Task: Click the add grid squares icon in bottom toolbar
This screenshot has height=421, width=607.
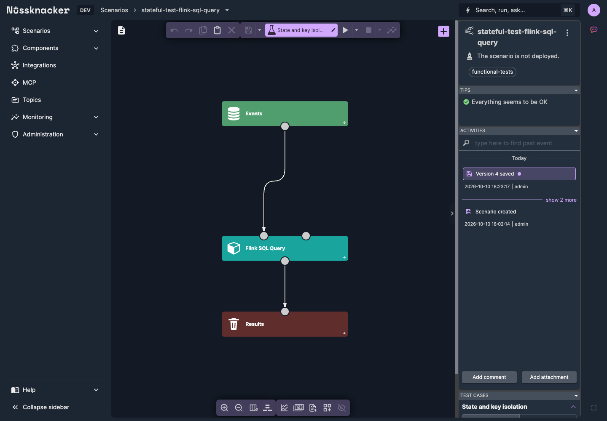Action: [x=328, y=408]
